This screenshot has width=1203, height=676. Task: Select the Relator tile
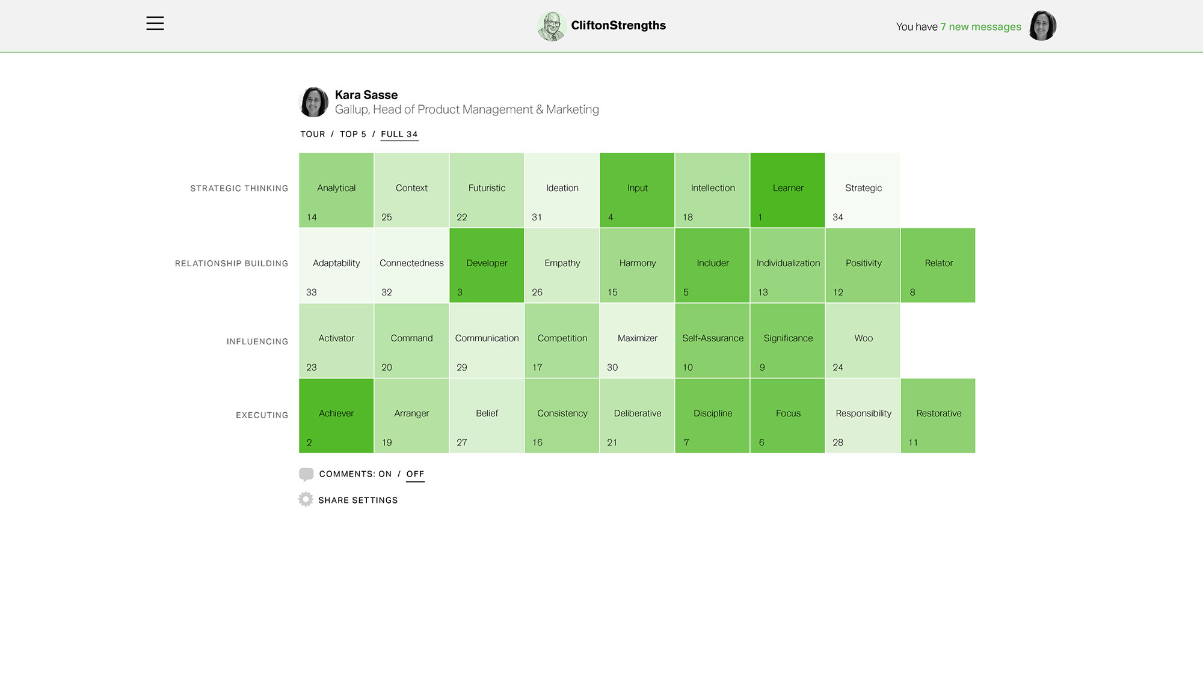[938, 266]
